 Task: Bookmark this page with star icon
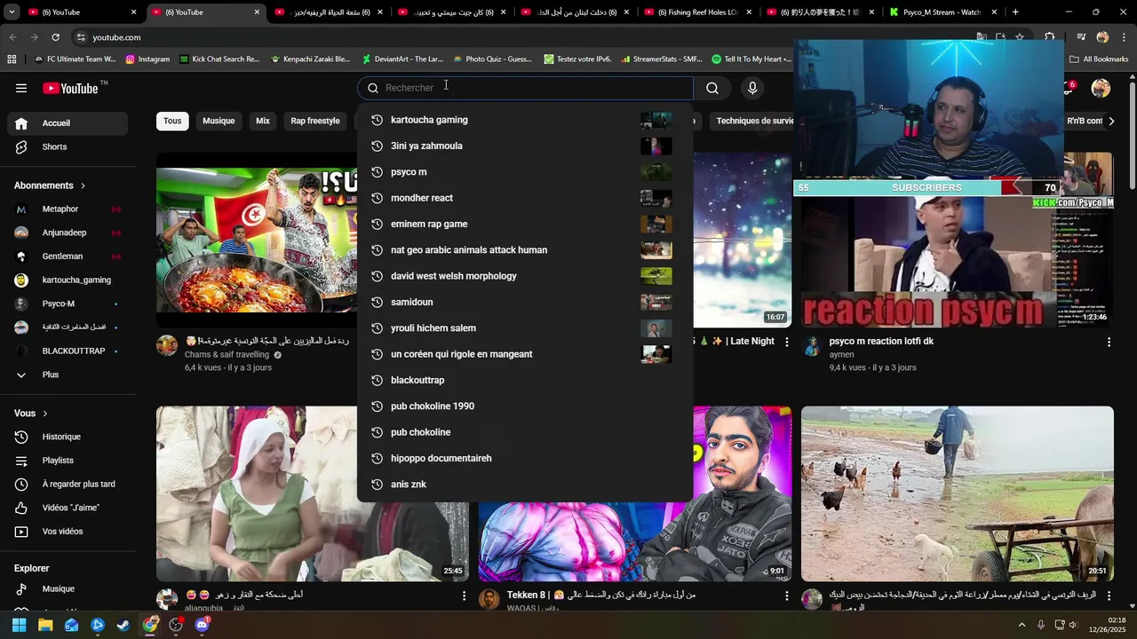(1020, 37)
